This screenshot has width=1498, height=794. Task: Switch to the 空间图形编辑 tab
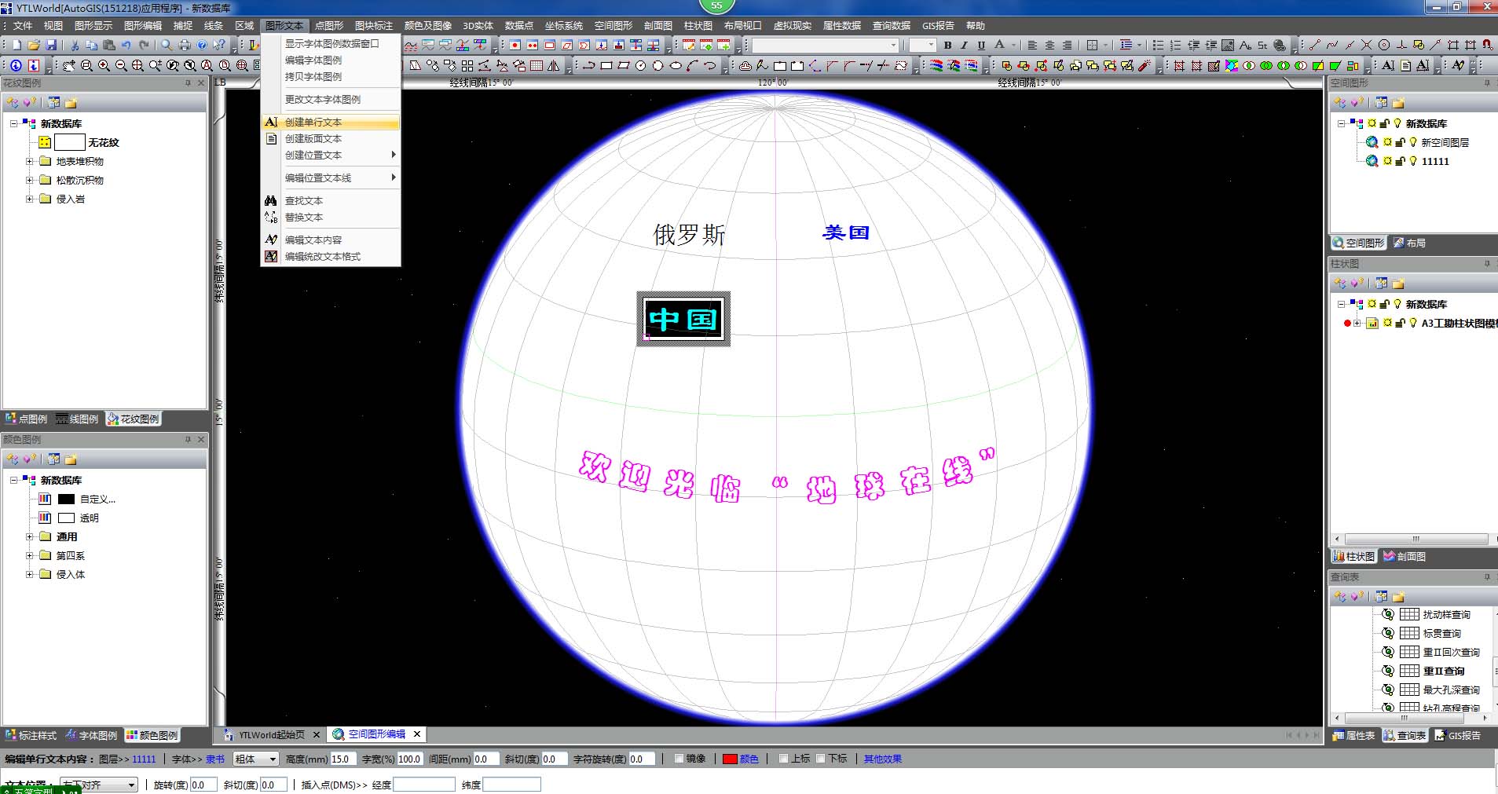377,734
